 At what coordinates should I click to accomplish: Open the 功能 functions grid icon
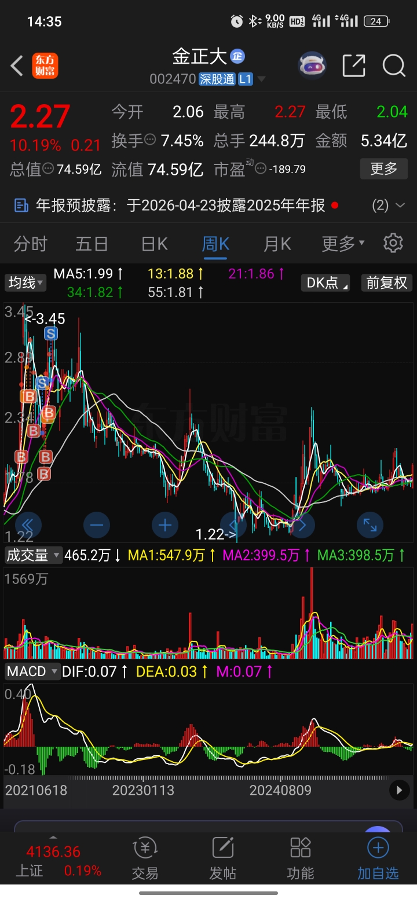[301, 860]
